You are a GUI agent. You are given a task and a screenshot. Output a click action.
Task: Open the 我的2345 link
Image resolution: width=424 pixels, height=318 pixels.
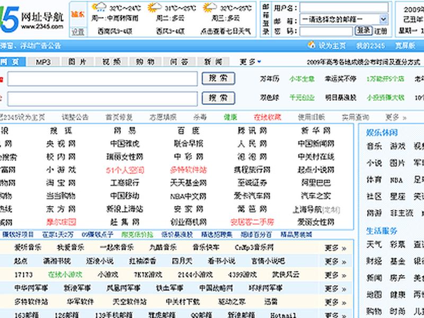(370, 46)
